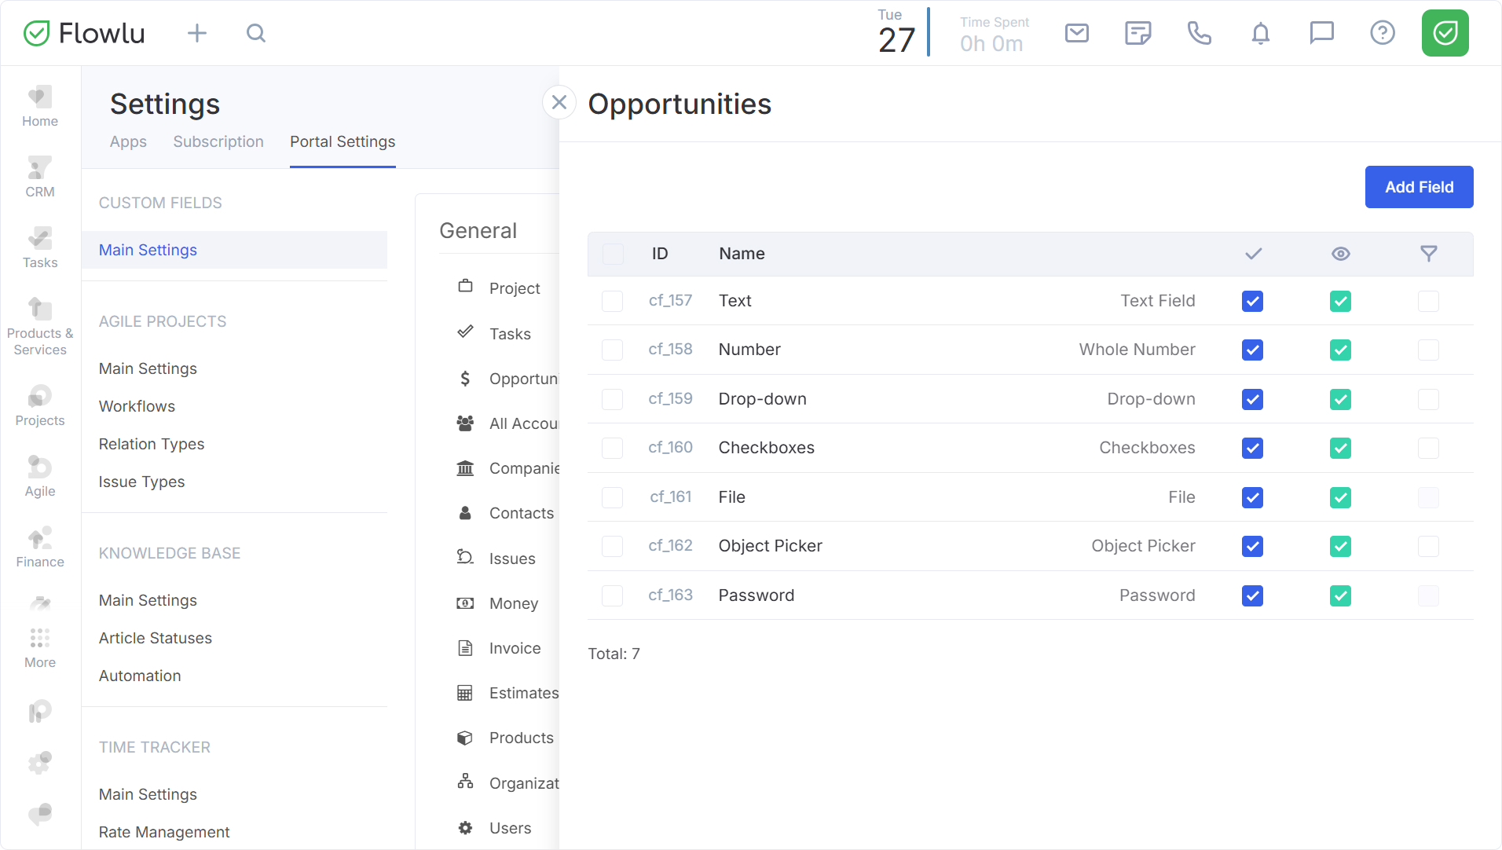Click the phone calls icon
Viewport: 1502px width, 850px height.
(1199, 33)
